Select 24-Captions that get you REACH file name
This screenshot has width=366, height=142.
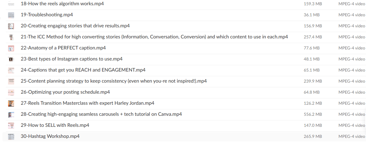pos(83,70)
